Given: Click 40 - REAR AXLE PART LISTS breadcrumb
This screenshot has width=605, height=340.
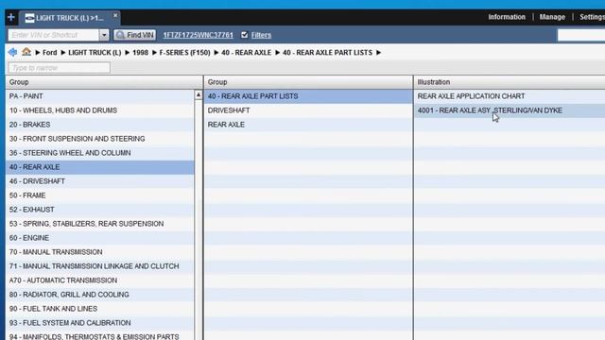Looking at the screenshot, I should click(327, 53).
